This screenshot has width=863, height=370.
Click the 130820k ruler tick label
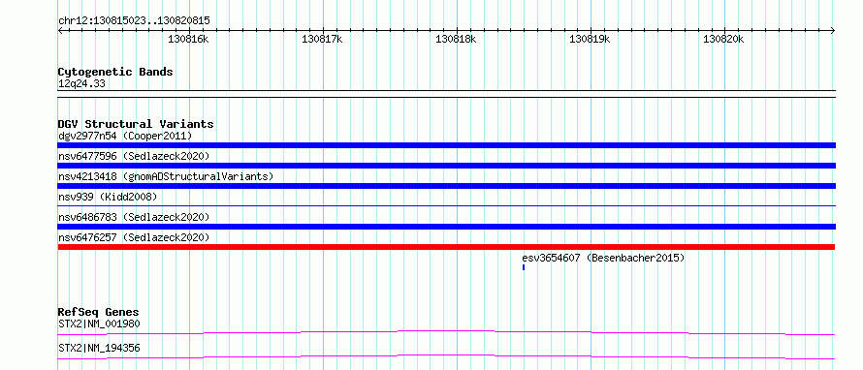click(x=723, y=39)
